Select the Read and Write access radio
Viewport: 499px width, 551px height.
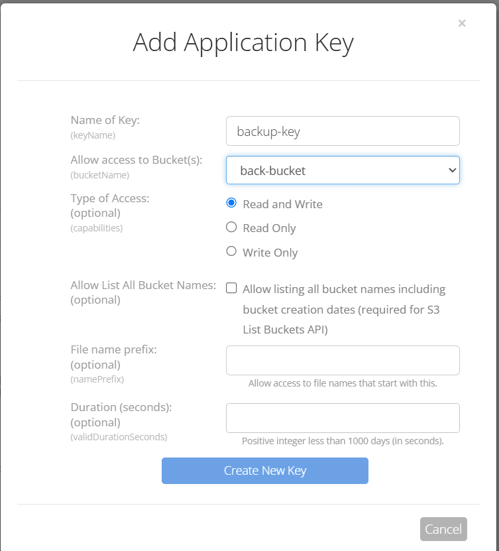231,203
